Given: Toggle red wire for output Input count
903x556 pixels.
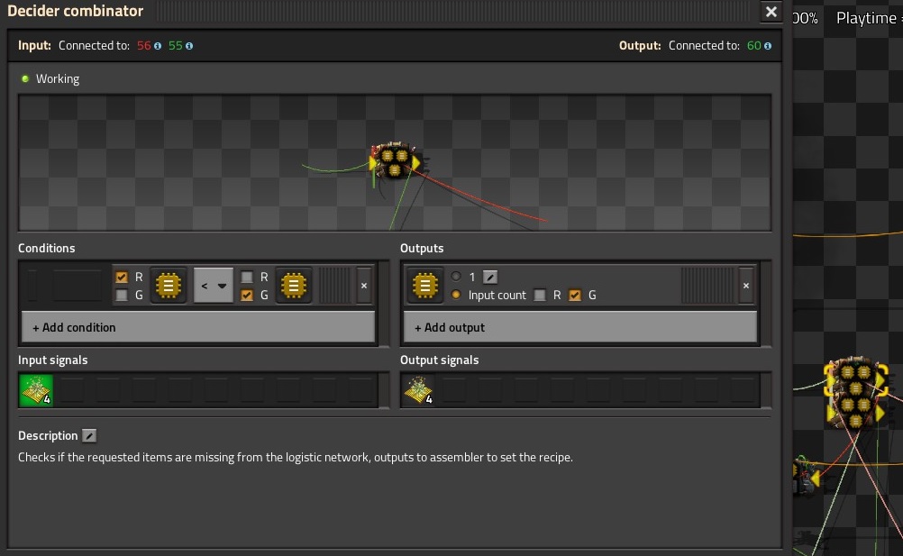Looking at the screenshot, I should (x=540, y=296).
